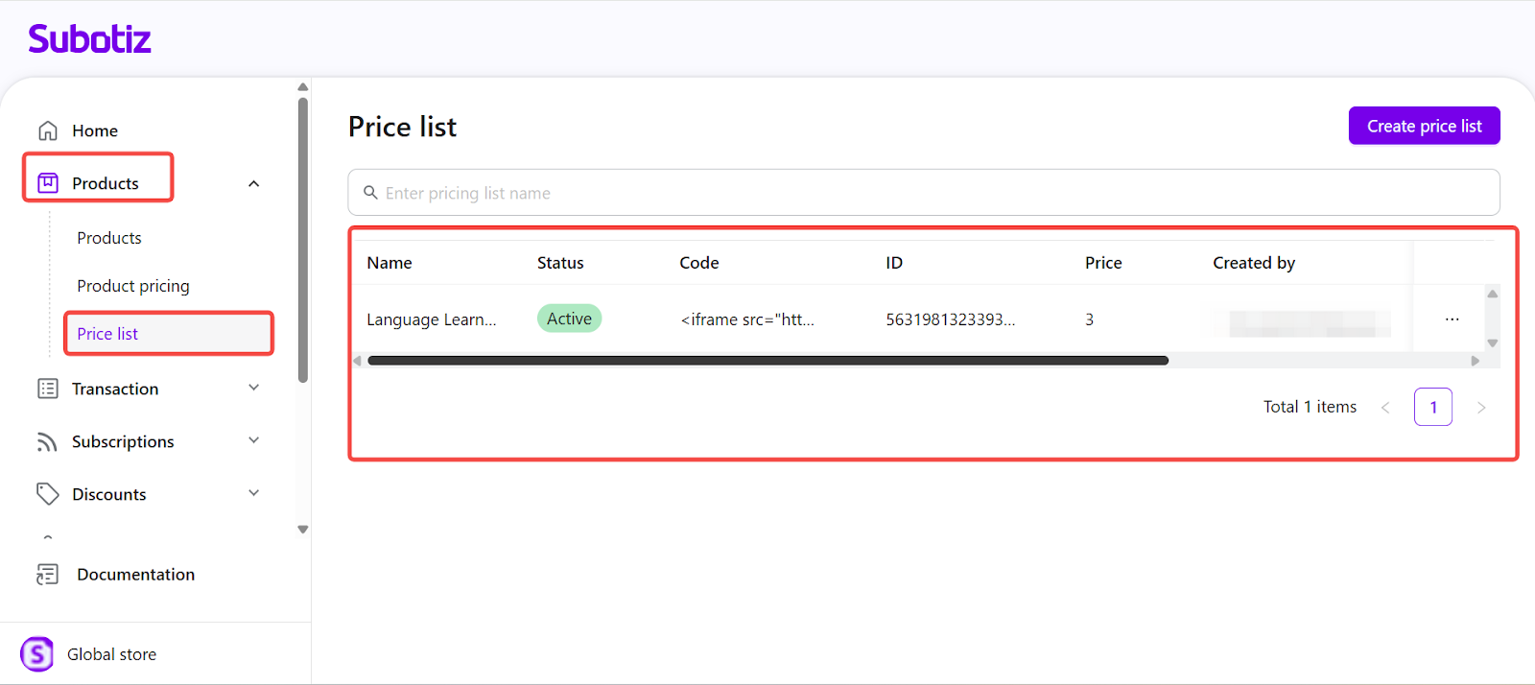Click the table horizontal scrollbar
The width and height of the screenshot is (1535, 685).
tap(767, 361)
